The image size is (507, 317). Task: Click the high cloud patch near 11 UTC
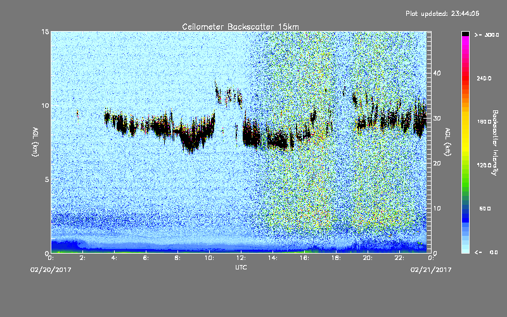coord(229,94)
